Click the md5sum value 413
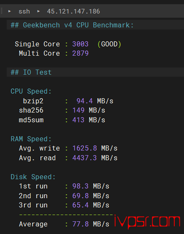The image size is (184, 234). click(x=78, y=120)
